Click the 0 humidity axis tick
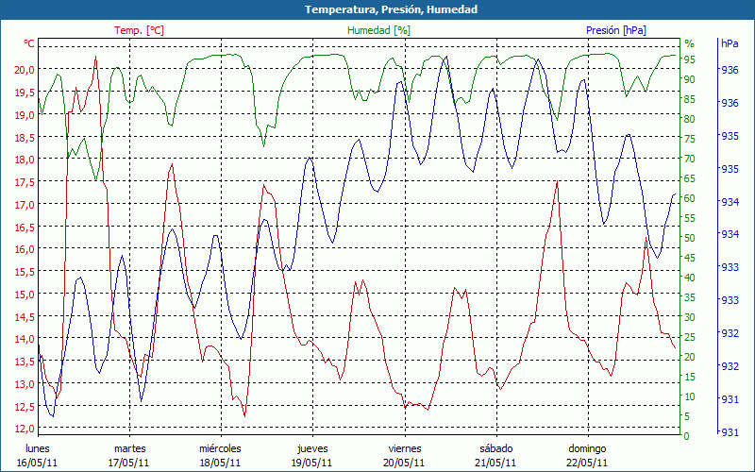Viewport: 755px width, 472px height. [687, 436]
